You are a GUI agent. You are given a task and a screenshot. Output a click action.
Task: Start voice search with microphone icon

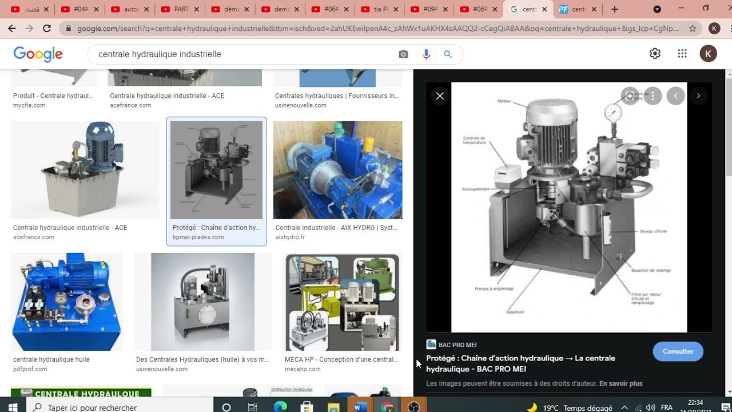(426, 54)
